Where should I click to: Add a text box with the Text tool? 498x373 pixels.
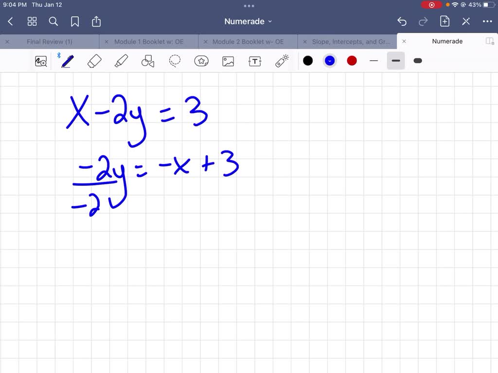pyautogui.click(x=255, y=61)
